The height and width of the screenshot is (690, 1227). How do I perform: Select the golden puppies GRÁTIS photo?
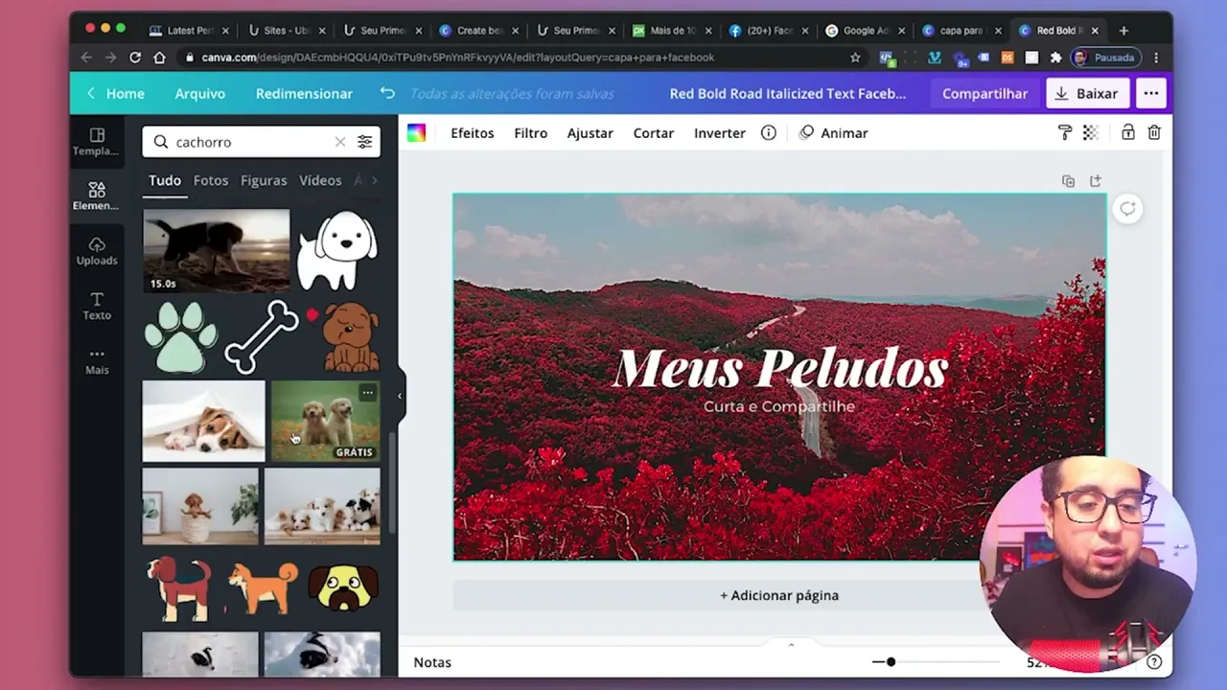(325, 422)
